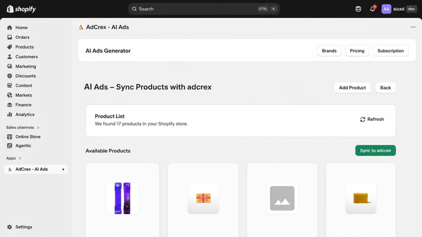Click the Settings gear icon
The image size is (422, 237).
[x=9, y=227]
